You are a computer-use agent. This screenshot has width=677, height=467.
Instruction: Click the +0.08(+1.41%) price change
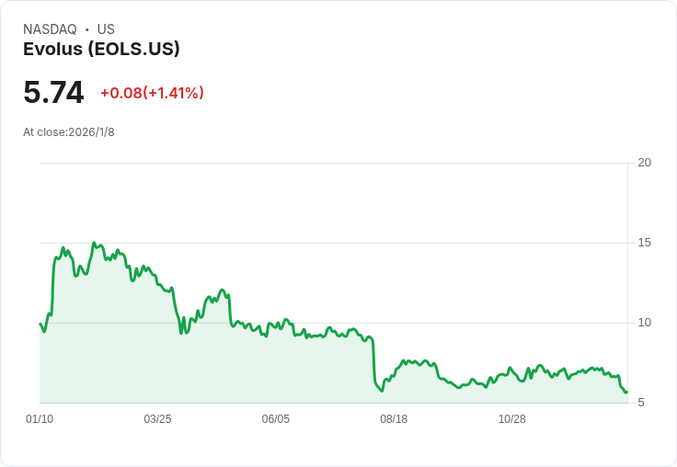coord(152,93)
